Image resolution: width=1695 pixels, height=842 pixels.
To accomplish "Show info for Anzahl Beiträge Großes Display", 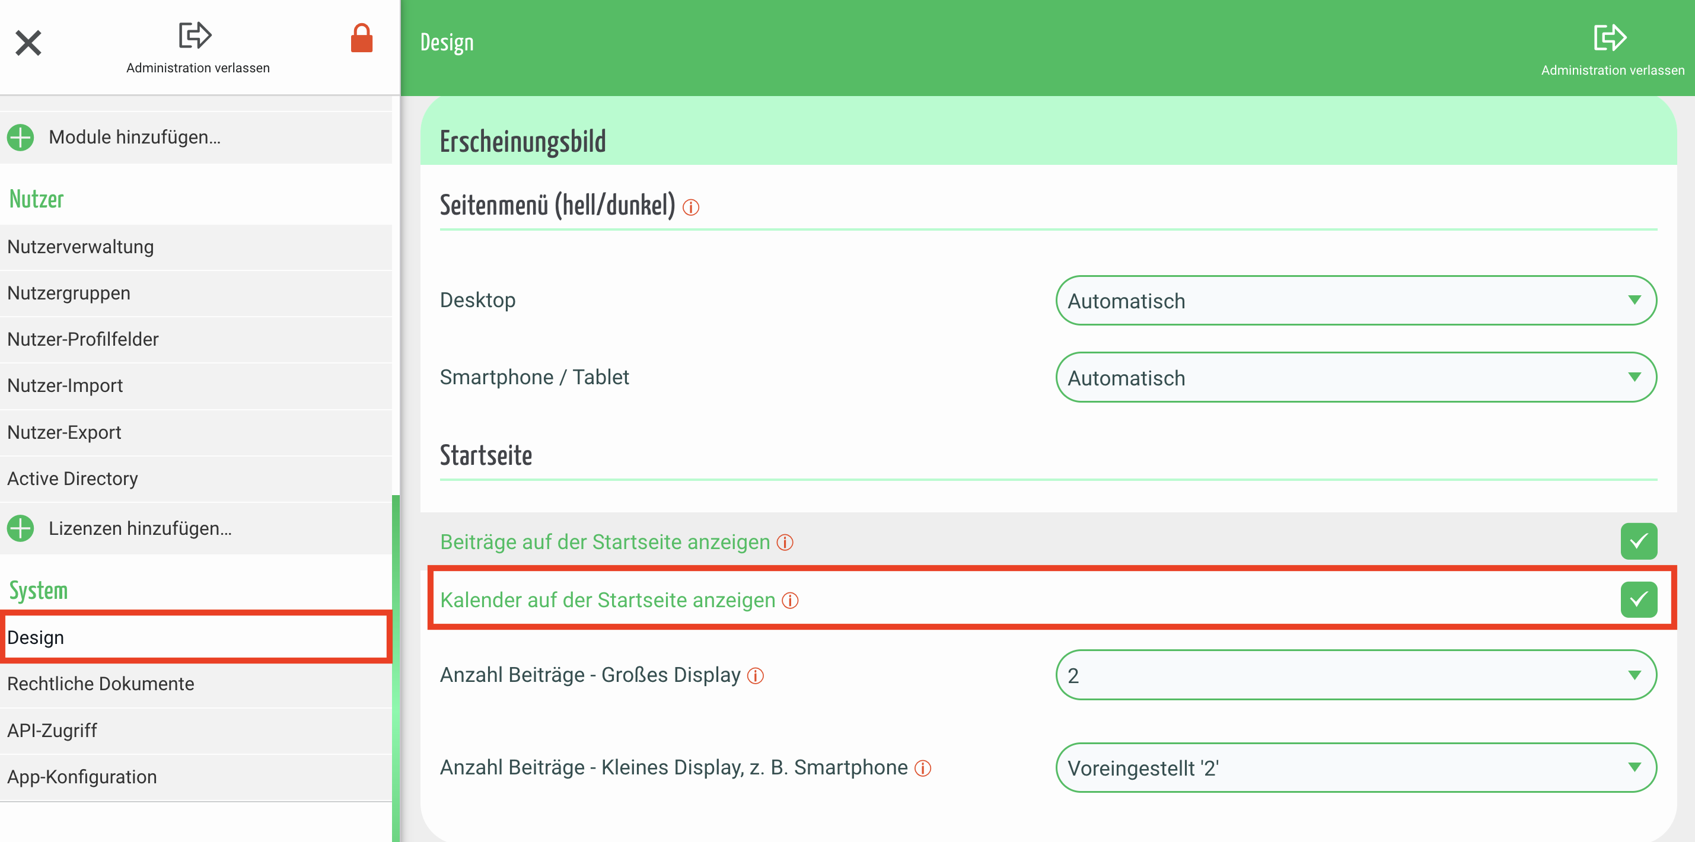I will [756, 676].
